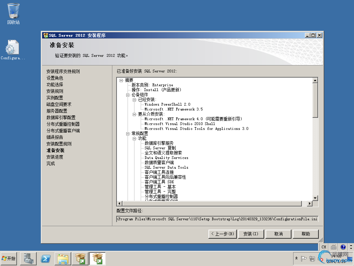This screenshot has width=354, height=266.
Task: Click the configuration file path text field
Action: (217, 219)
